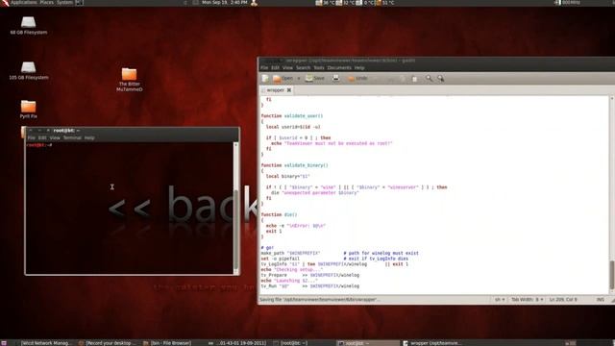Open gedit View menu
615x346 pixels.
click(x=287, y=68)
